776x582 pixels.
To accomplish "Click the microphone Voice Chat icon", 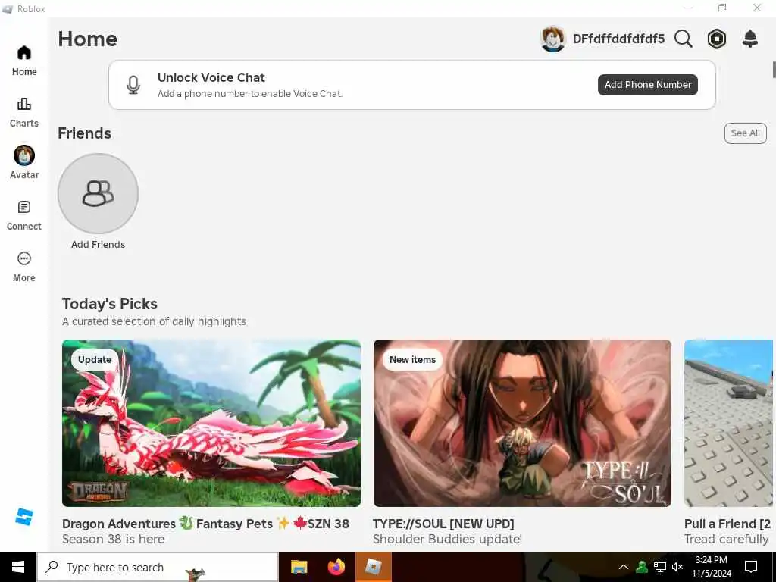I will click(x=133, y=85).
